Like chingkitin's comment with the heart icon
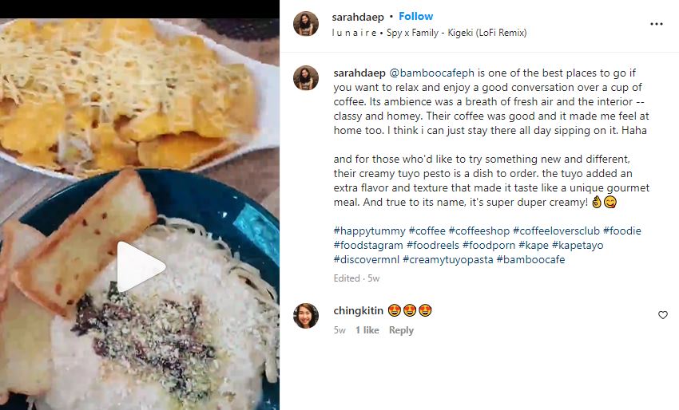679x410 pixels. click(x=662, y=315)
